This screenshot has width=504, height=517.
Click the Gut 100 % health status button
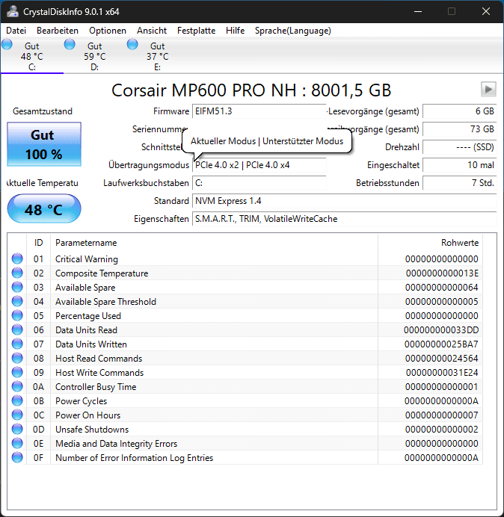pyautogui.click(x=44, y=144)
